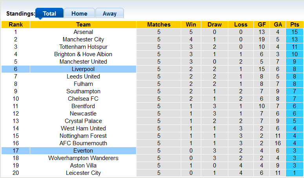Click the highlighted Liverpool row
Viewport: 304px width, 178px height.
83,69
